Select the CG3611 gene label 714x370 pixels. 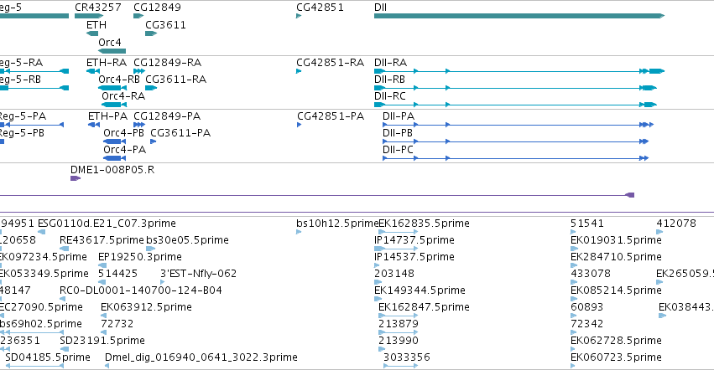tap(166, 24)
